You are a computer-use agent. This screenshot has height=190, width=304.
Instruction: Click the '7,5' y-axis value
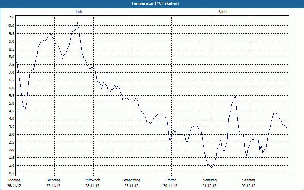click(11, 65)
